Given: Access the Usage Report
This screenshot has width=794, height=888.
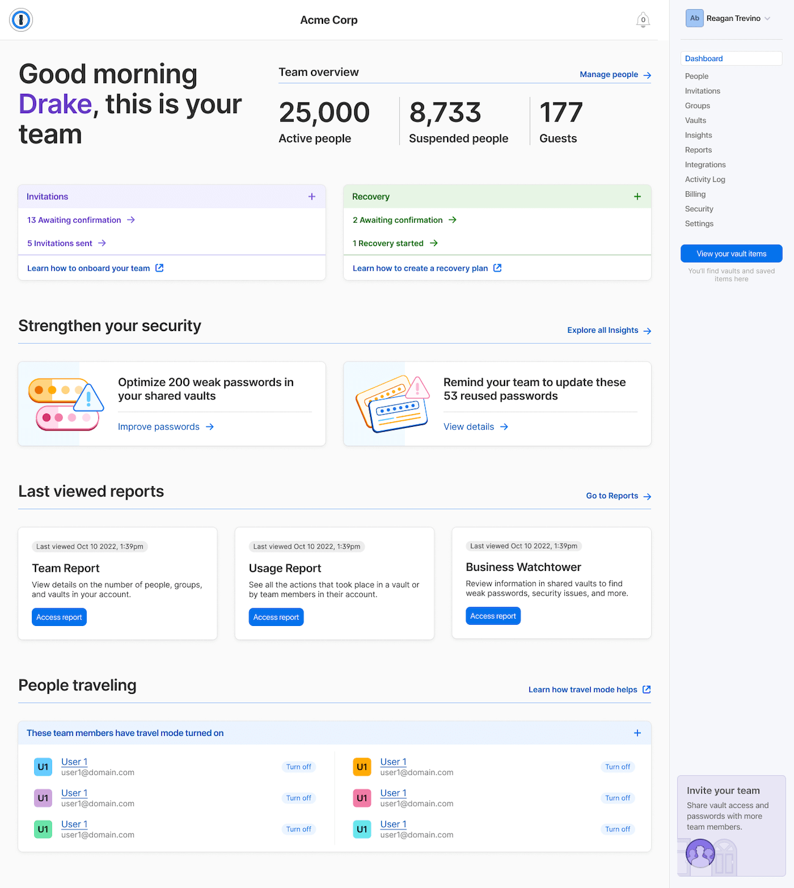Looking at the screenshot, I should point(276,617).
